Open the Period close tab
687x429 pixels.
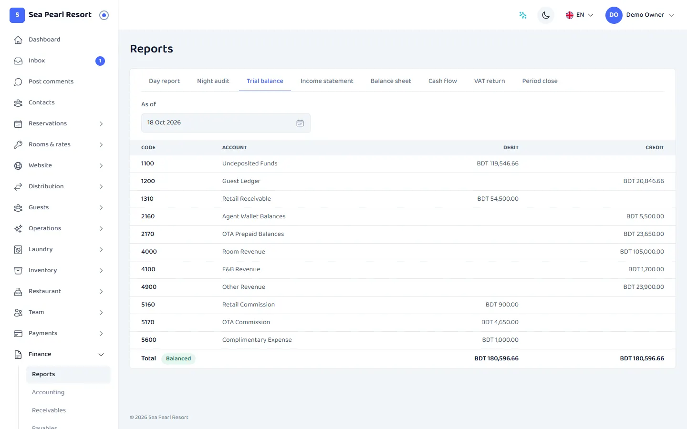pyautogui.click(x=540, y=81)
